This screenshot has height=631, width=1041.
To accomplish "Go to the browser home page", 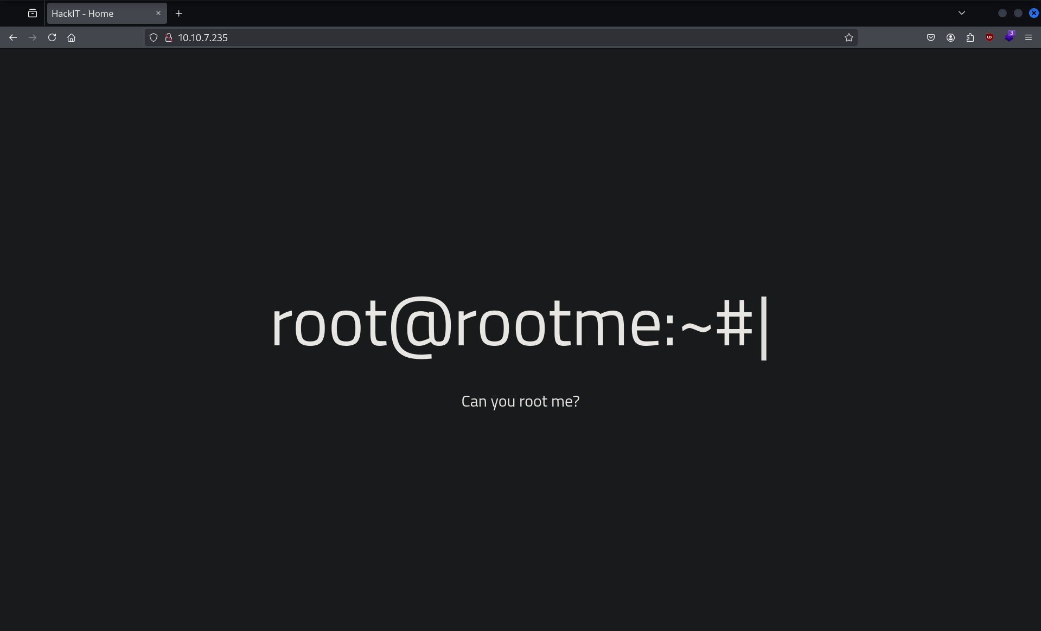I will pyautogui.click(x=71, y=37).
